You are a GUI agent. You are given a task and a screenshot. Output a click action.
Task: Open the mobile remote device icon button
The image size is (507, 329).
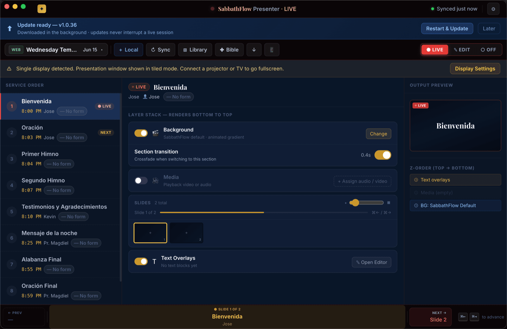[x=272, y=50]
